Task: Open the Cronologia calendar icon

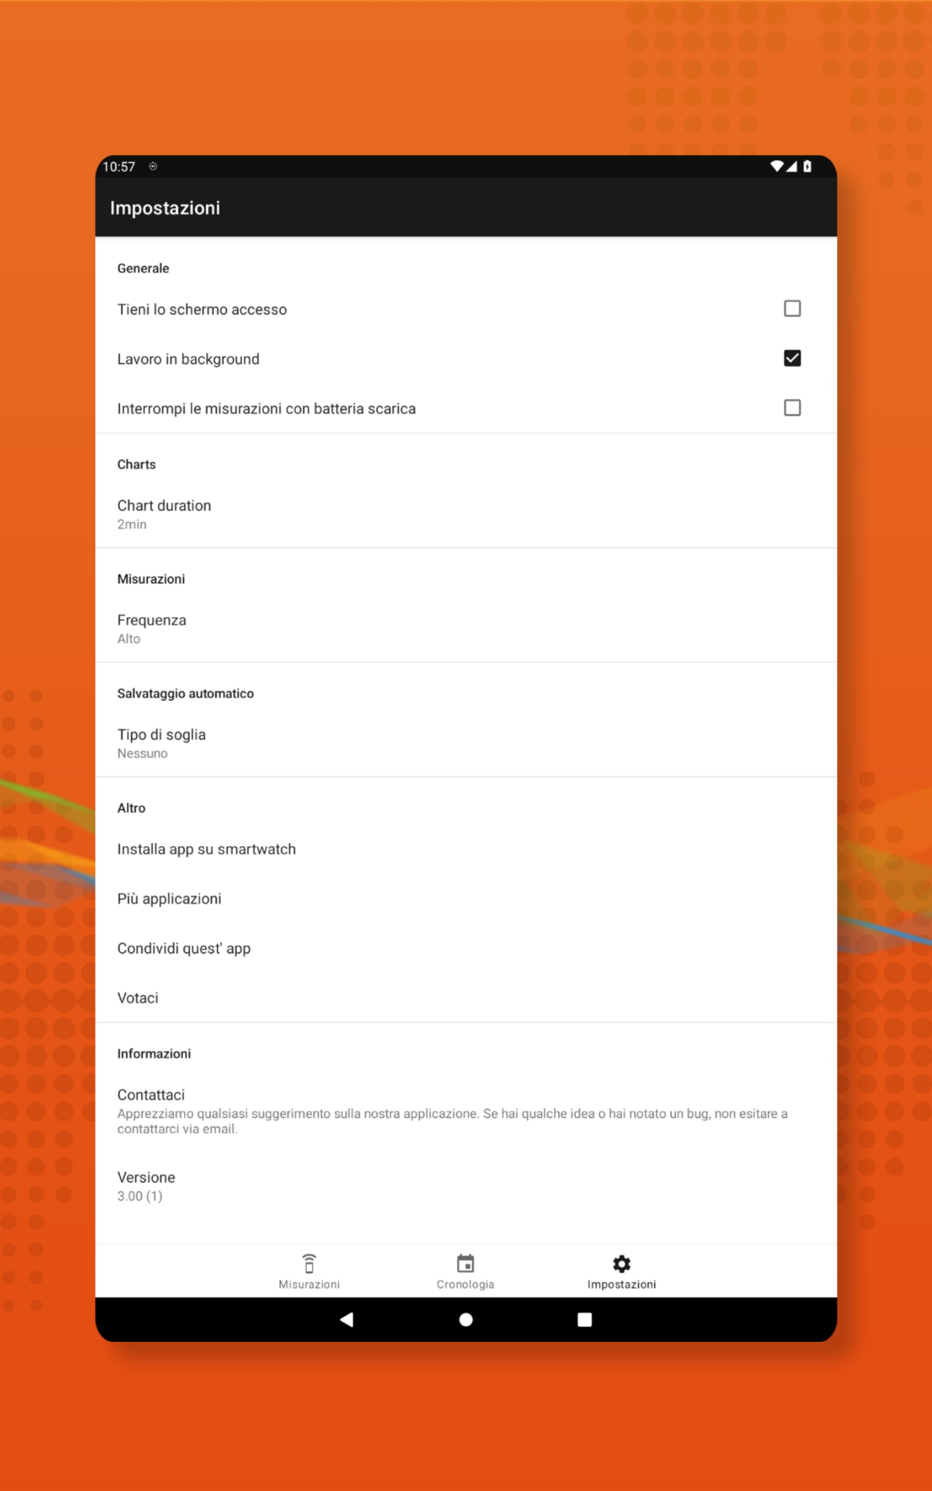Action: (465, 1264)
